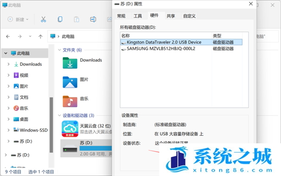Select Kingston DataTraveler 2.0 USB Device row

tap(181, 42)
